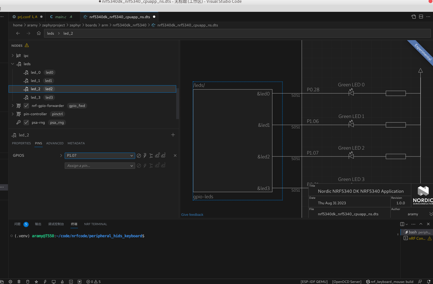This screenshot has width=433, height=284.
Task: Click the star icon in the status bar
Action: click(x=36, y=282)
